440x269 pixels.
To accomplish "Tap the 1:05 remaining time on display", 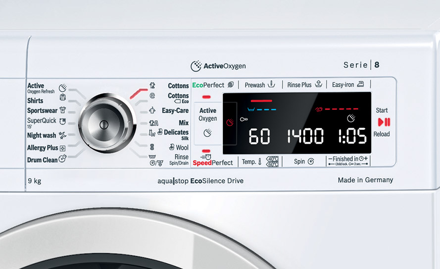I will [352, 136].
